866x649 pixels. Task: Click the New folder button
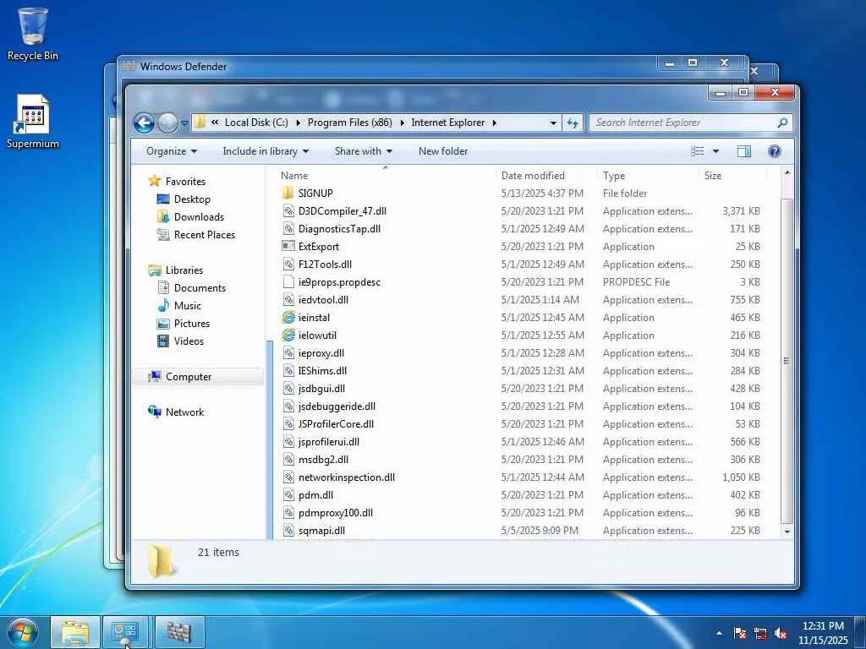pyautogui.click(x=443, y=151)
